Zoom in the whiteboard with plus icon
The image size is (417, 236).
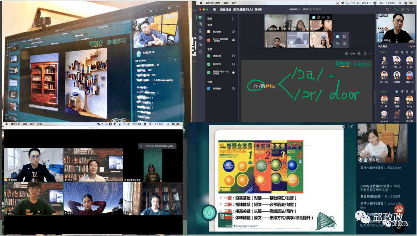pos(359,54)
